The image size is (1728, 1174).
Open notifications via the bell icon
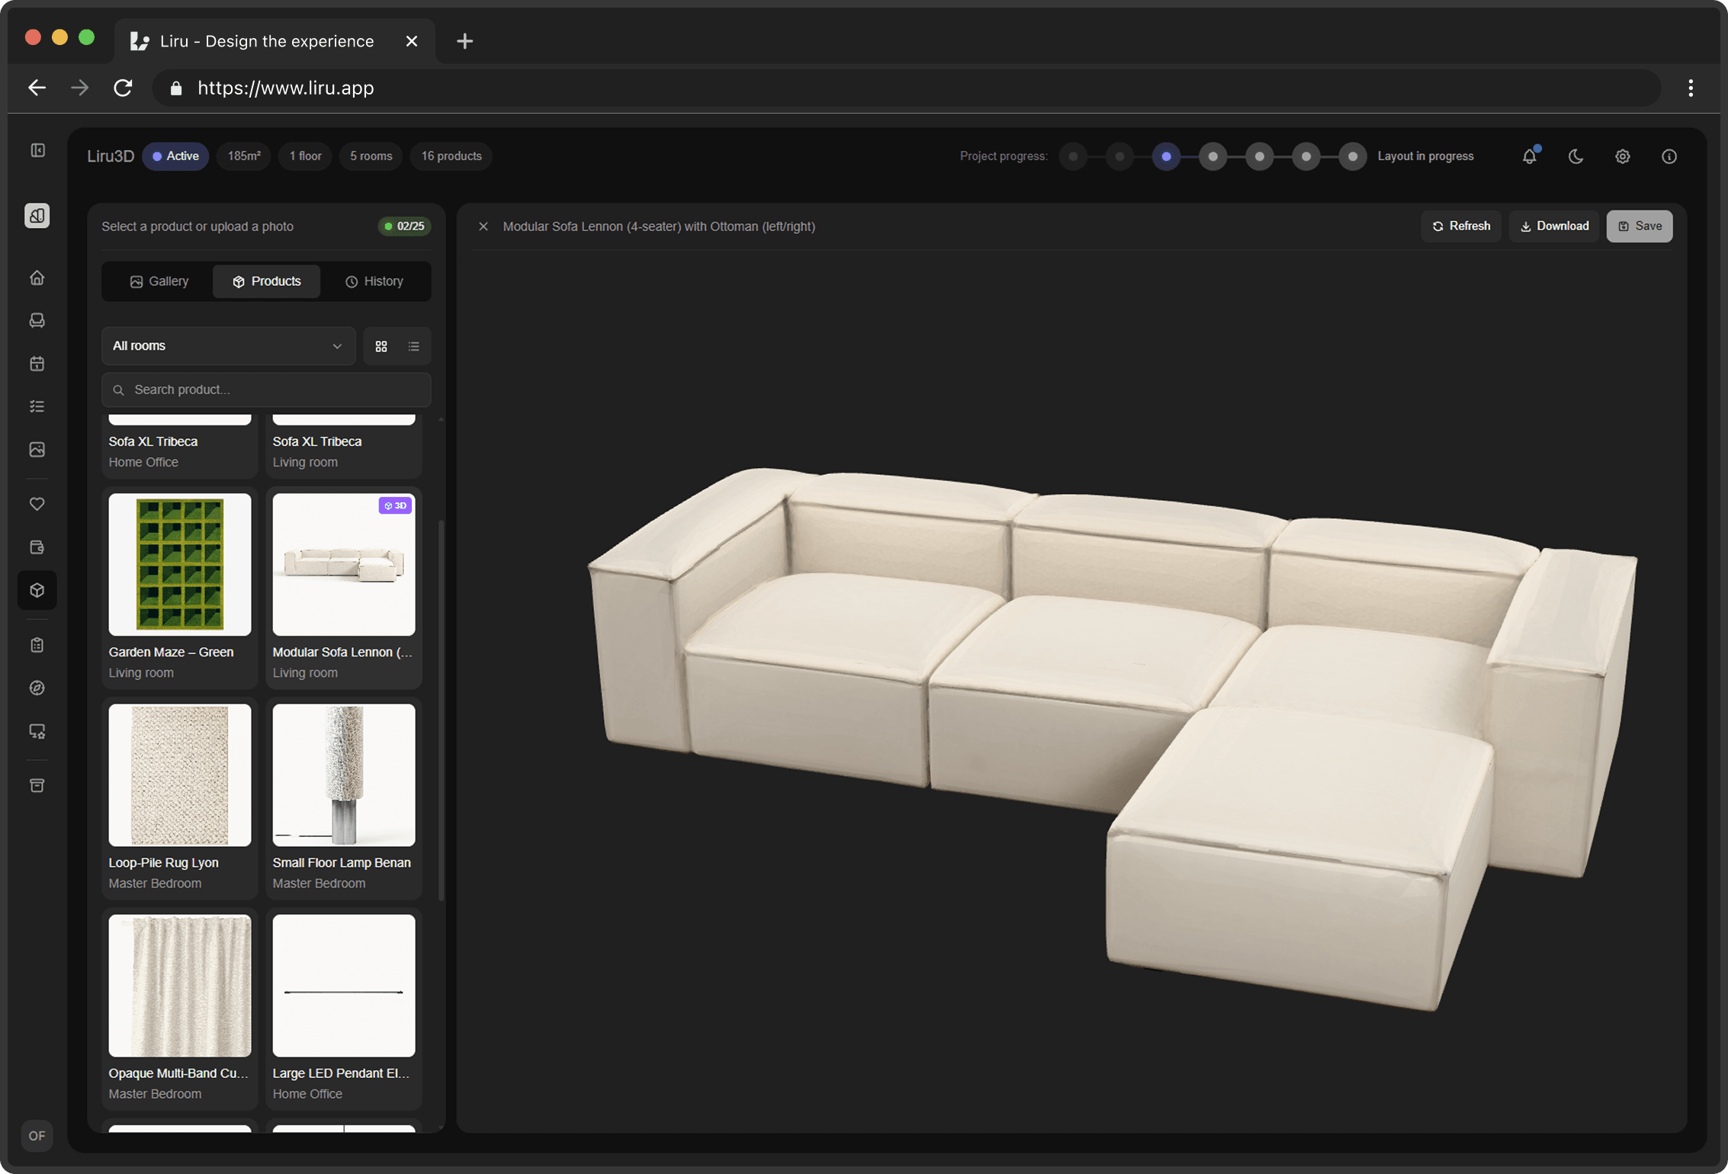(x=1529, y=156)
